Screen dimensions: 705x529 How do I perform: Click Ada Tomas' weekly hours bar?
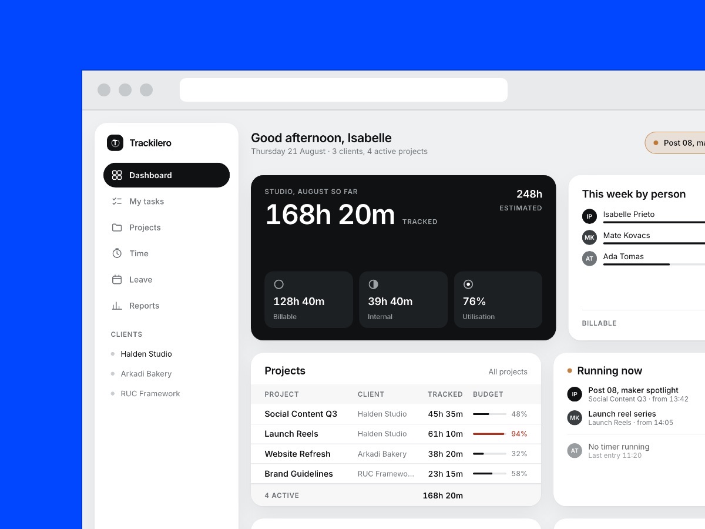tap(654, 264)
